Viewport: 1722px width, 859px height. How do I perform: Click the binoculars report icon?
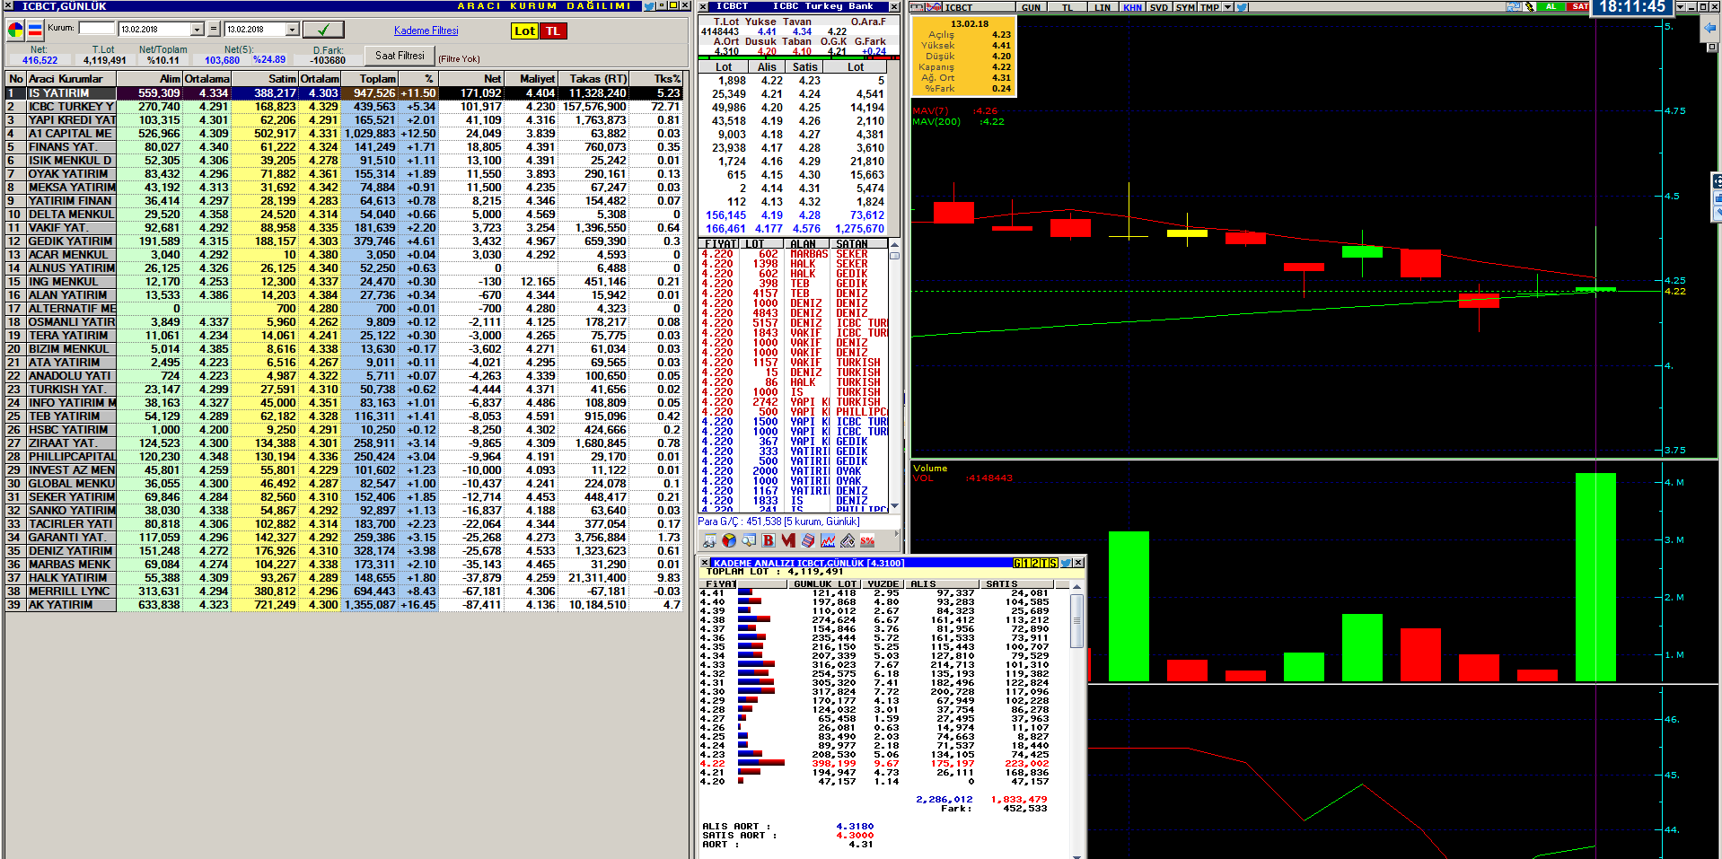709,540
